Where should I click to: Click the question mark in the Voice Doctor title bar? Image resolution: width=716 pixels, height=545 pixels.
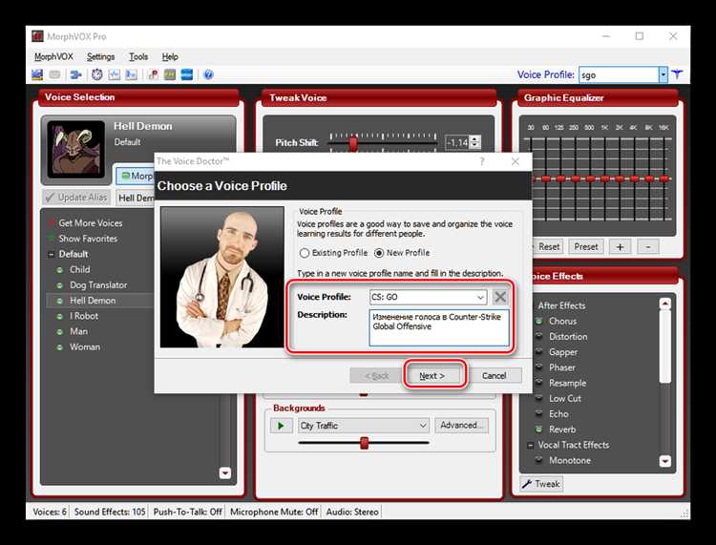point(482,161)
